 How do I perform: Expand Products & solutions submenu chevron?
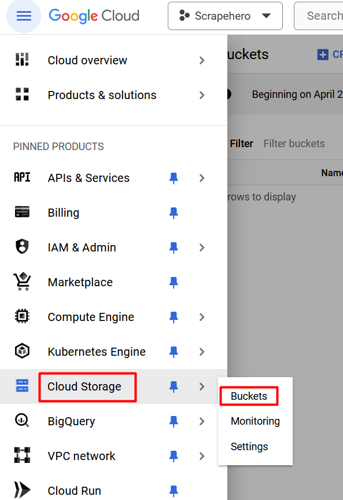[x=202, y=95]
